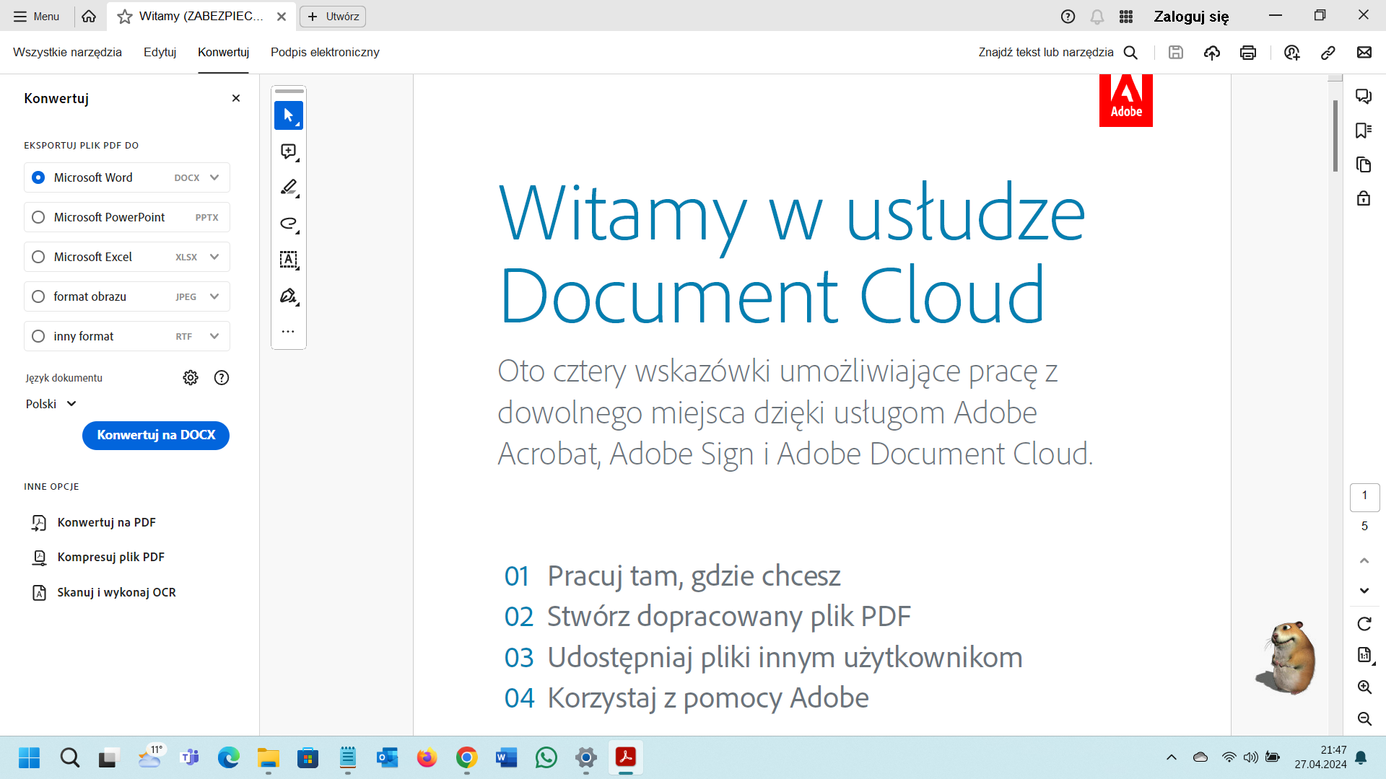Go to next page arrow
The height and width of the screenshot is (779, 1386).
pyautogui.click(x=1364, y=591)
